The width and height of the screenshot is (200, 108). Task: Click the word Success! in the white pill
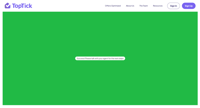[x=81, y=58]
